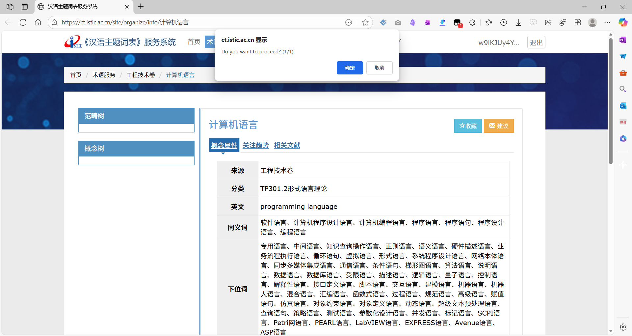
Task: Expand the 概念树 panel header
Action: click(136, 149)
